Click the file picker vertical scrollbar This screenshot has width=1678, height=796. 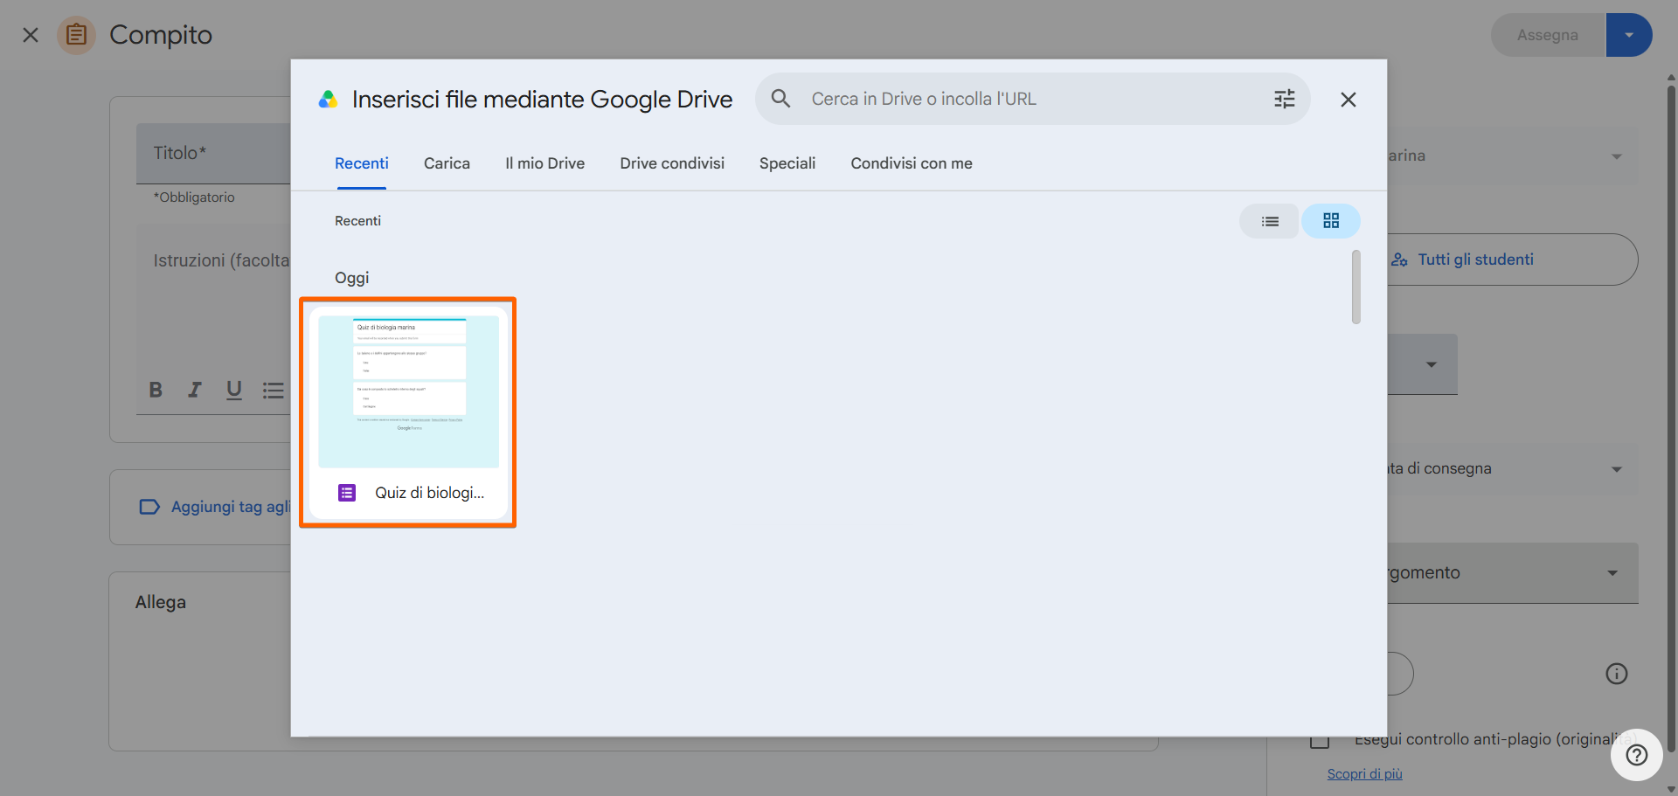(1356, 287)
